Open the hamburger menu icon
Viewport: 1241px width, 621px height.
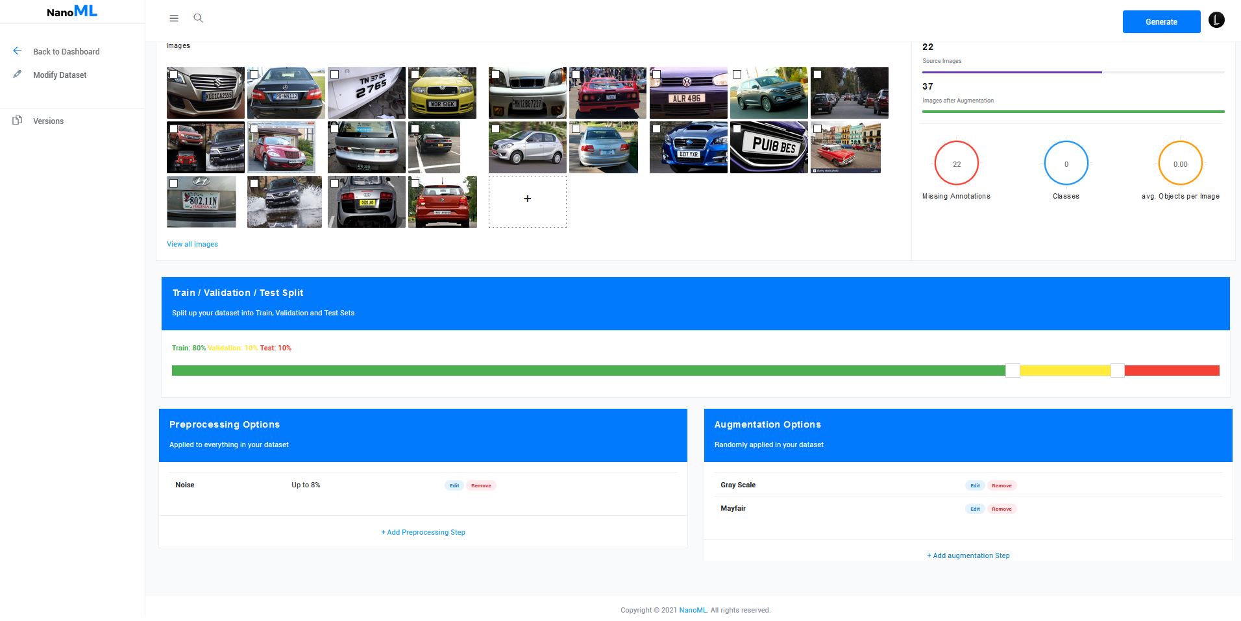coord(174,18)
